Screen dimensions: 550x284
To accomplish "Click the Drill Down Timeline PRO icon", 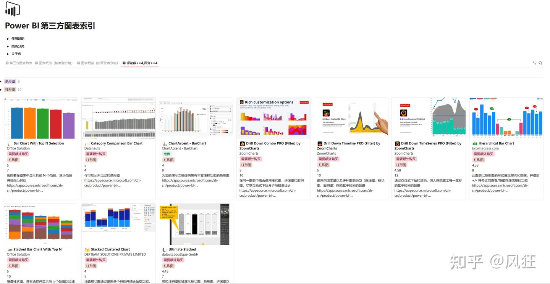I will coord(320,144).
